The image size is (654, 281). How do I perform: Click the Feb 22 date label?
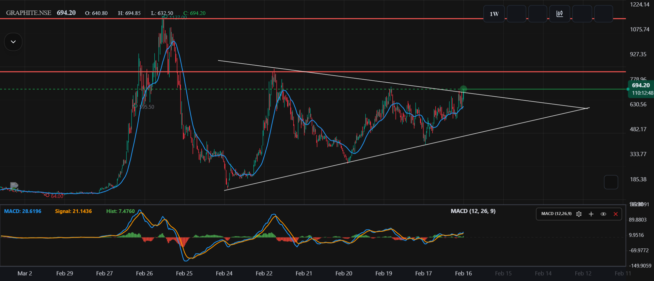264,274
